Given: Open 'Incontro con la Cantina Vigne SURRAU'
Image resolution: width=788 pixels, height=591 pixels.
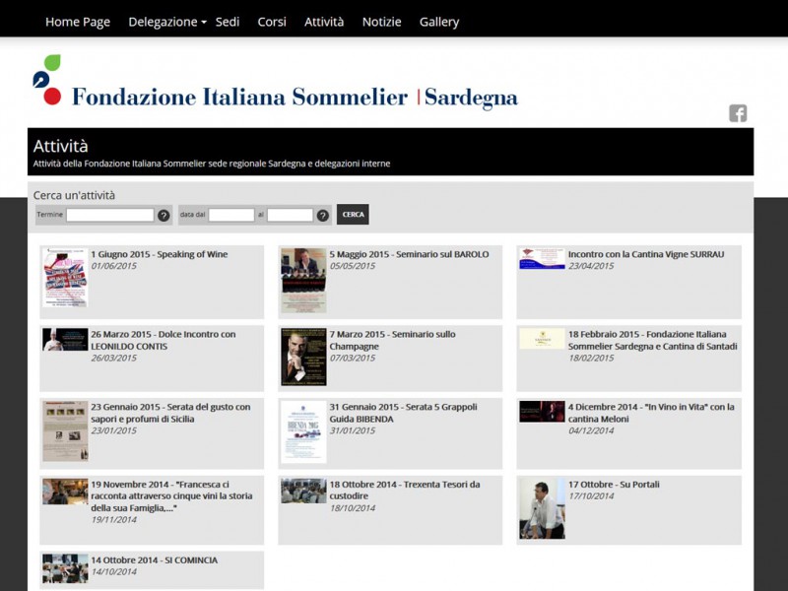Looking at the screenshot, I should coord(646,254).
